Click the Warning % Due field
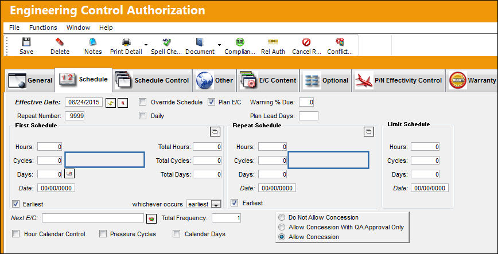Screen dimensions: 498x254 pos(306,102)
